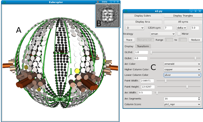Click the bright yellow point on the sphere

tap(77, 71)
